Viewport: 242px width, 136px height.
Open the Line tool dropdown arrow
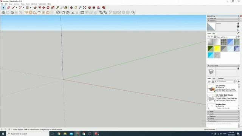tap(16, 8)
